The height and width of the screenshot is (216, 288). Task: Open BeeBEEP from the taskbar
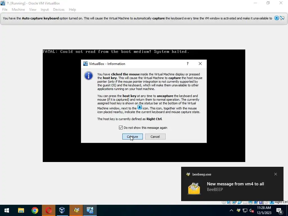pyautogui.click(x=76, y=210)
